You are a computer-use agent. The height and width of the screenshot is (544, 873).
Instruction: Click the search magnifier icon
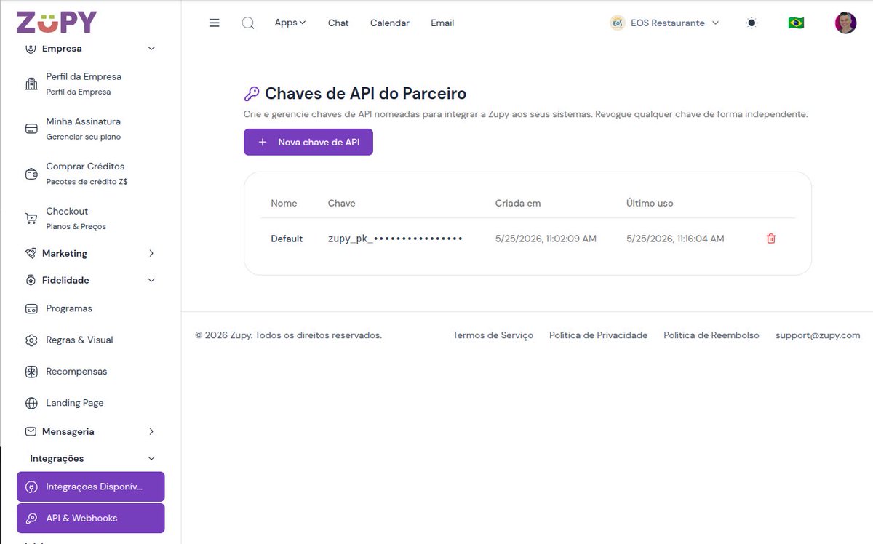(x=248, y=23)
